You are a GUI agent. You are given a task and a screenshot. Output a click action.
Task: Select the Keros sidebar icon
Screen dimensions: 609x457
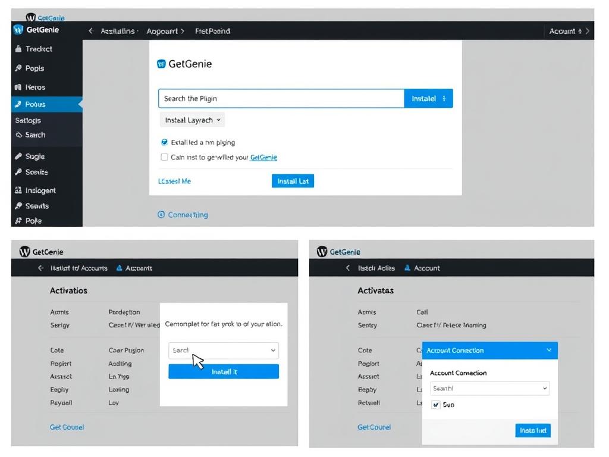18,87
